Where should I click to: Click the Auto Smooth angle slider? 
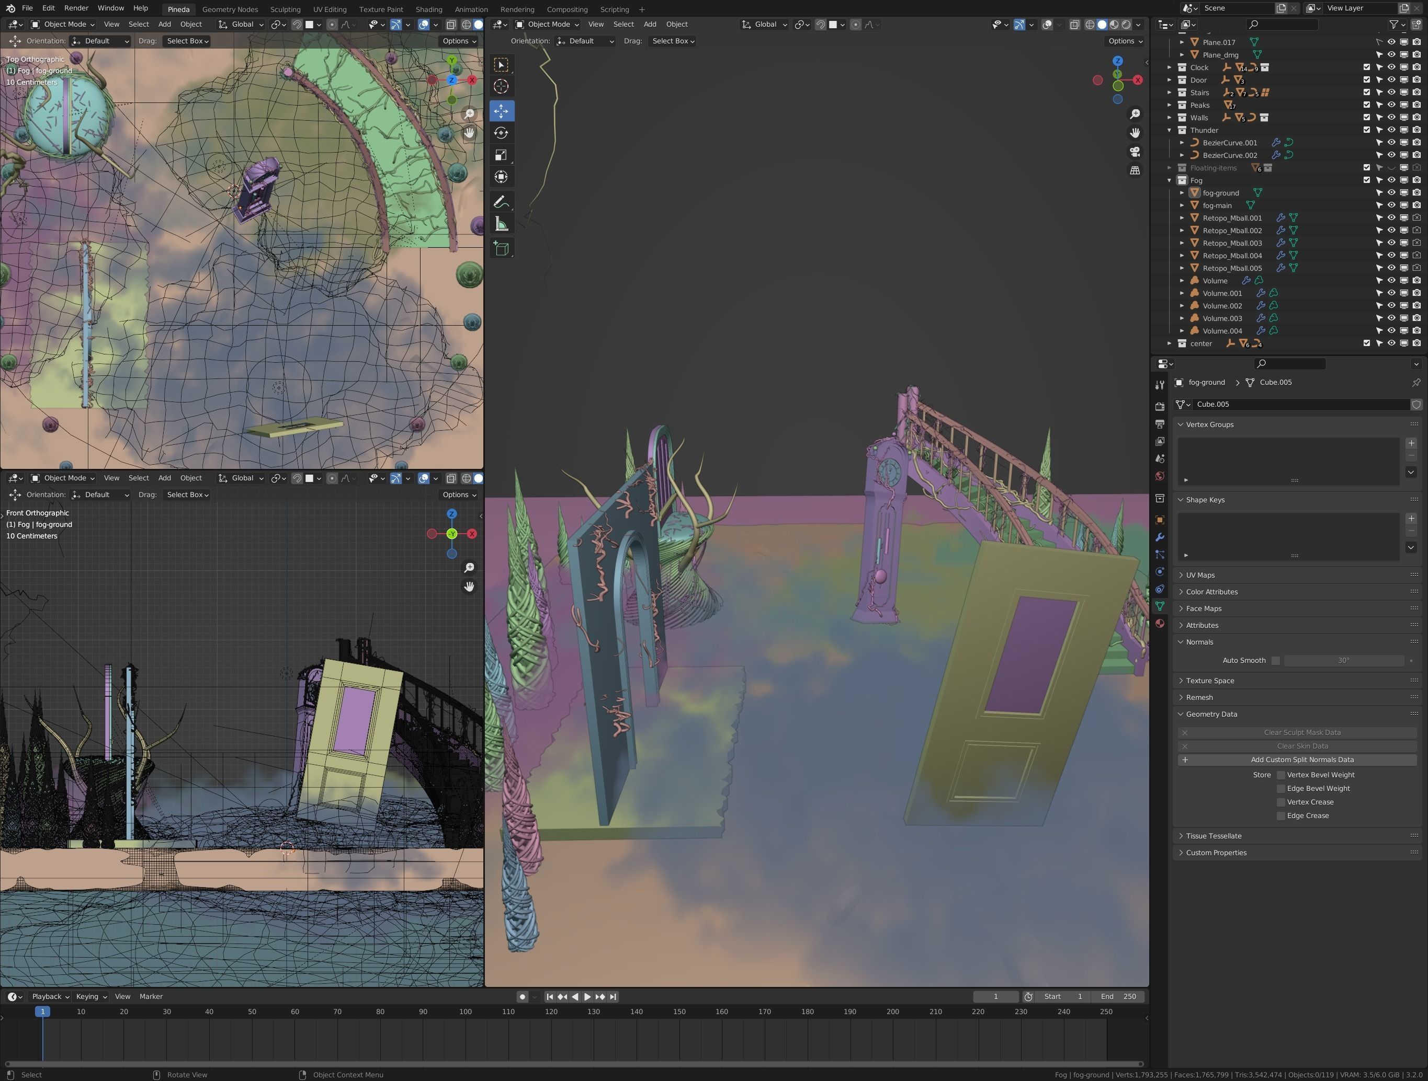pos(1343,661)
